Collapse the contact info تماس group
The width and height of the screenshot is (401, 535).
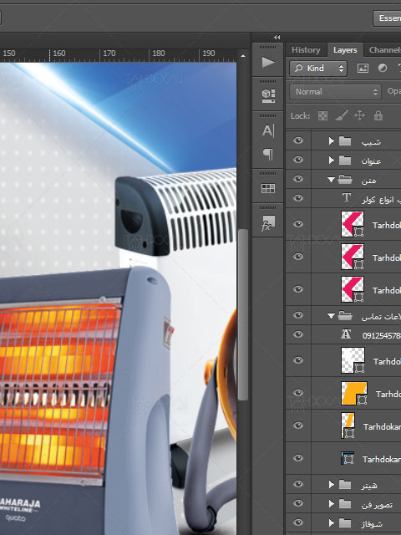331,316
